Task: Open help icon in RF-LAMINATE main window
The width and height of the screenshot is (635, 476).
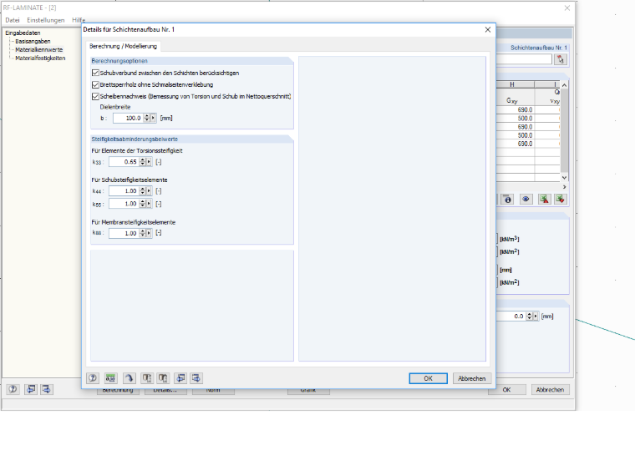Action: [13, 389]
